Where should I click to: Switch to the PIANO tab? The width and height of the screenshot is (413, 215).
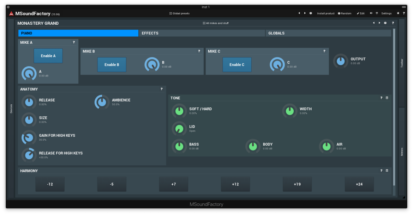(78, 33)
